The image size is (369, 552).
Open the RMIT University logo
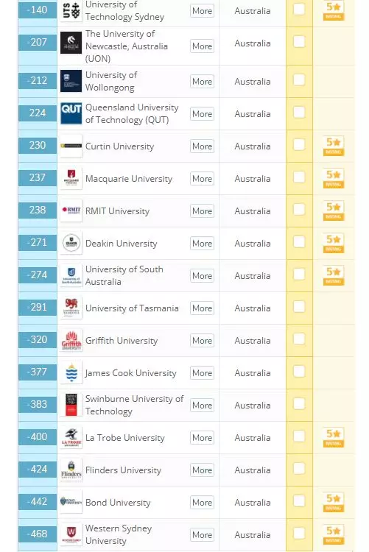(71, 210)
